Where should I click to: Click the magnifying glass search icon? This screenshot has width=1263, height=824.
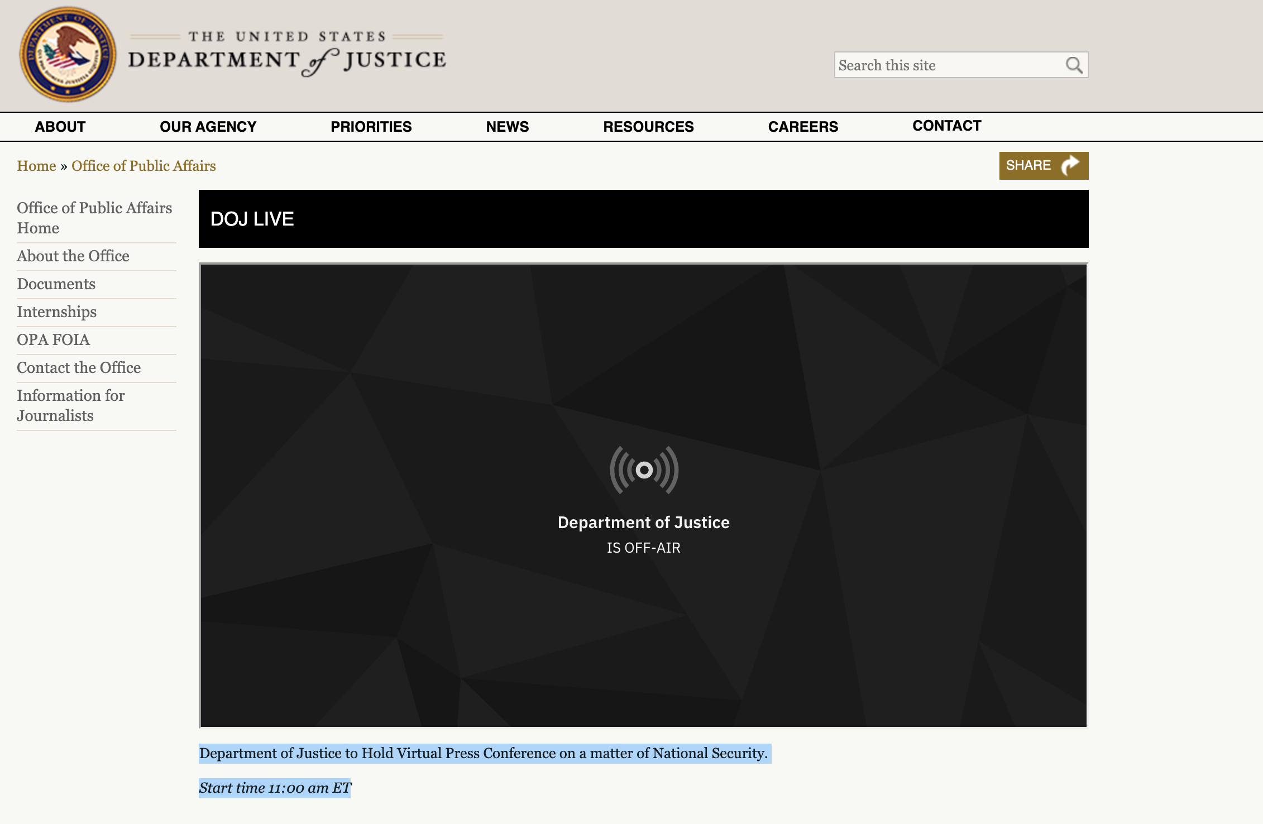[x=1074, y=65]
